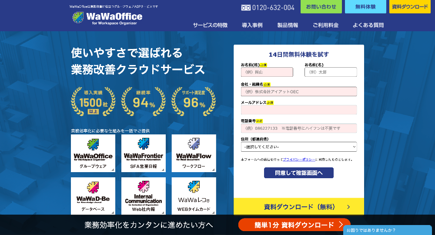Open the WaWaFlow workflow product card
Viewport: 435px width, 235px height.
pyautogui.click(x=194, y=153)
